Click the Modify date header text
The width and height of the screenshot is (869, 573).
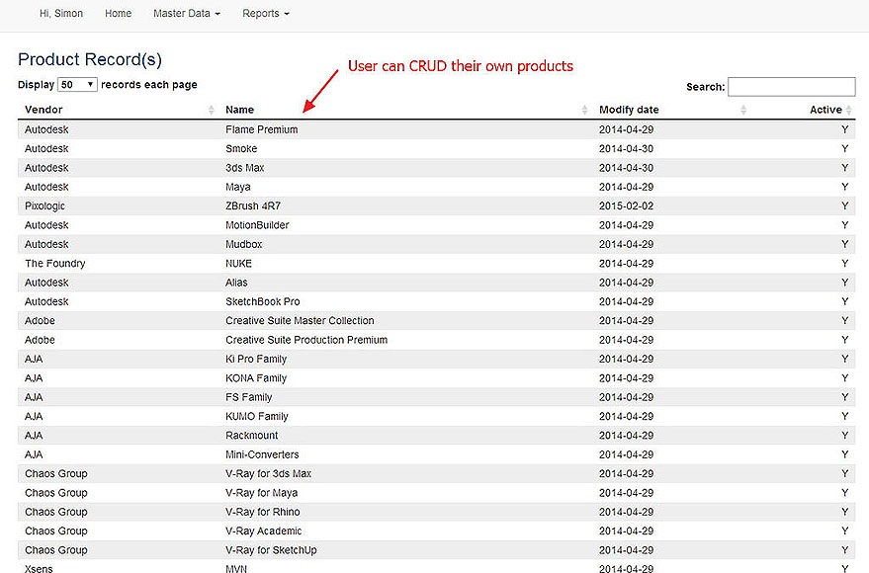[x=629, y=110]
